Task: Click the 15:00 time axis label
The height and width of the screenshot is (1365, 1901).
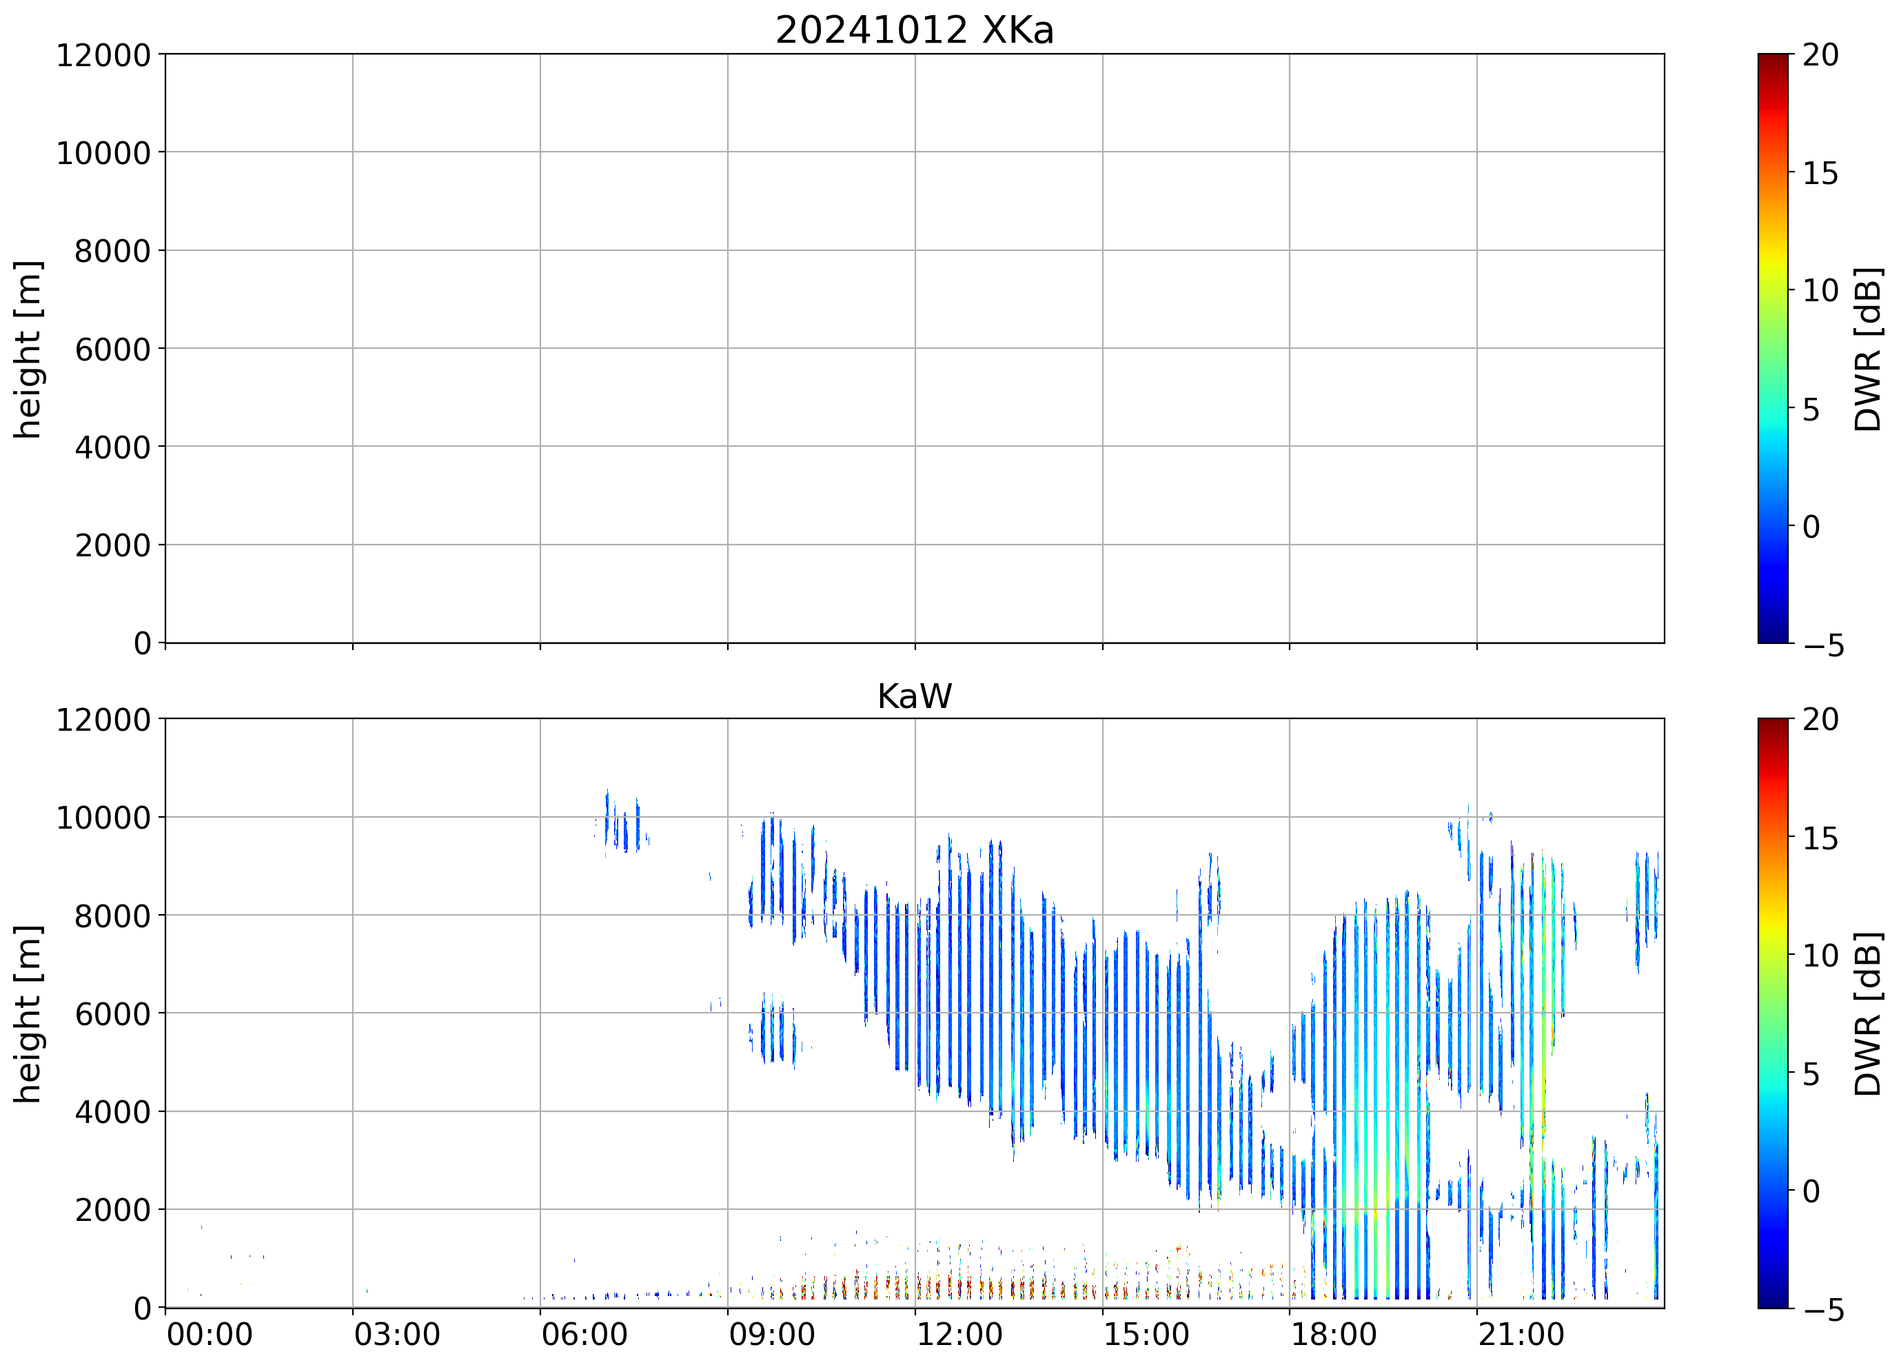Action: click(x=1146, y=1334)
